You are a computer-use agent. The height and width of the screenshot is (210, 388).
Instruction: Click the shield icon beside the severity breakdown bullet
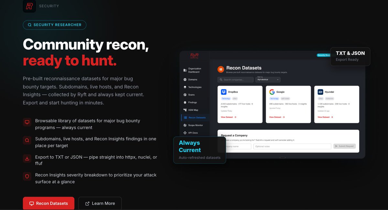pos(27,176)
